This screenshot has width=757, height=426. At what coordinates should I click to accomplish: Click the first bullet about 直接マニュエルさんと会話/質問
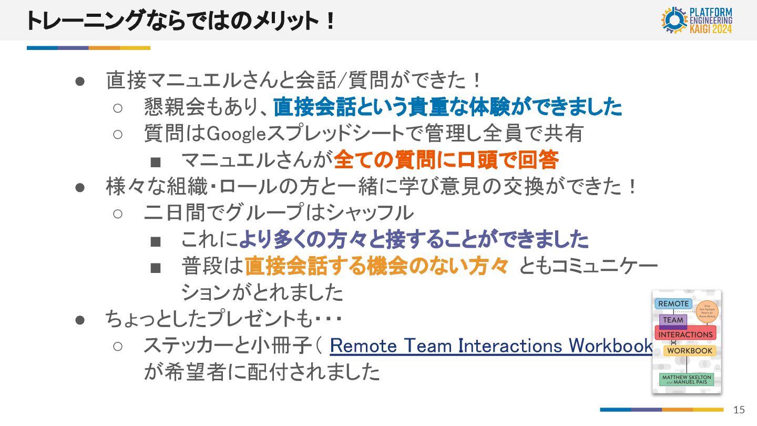(294, 81)
